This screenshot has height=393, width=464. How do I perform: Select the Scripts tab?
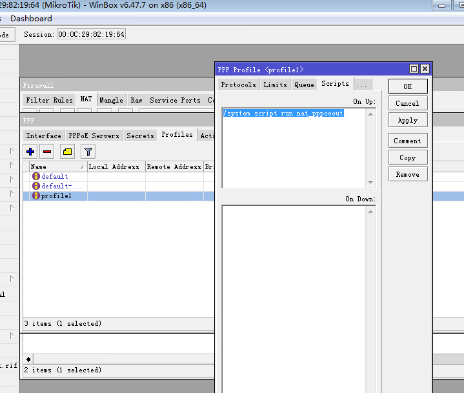tap(336, 84)
